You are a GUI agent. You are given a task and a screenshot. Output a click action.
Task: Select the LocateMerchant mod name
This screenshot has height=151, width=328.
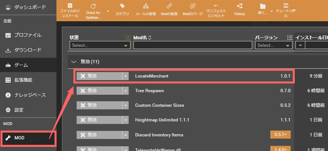coord(152,76)
